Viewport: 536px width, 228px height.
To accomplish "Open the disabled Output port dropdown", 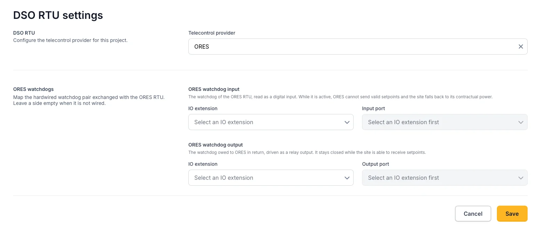I will coord(445,178).
